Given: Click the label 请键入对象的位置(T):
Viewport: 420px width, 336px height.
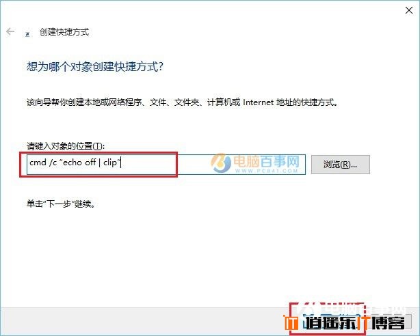Looking at the screenshot, I should (x=66, y=146).
